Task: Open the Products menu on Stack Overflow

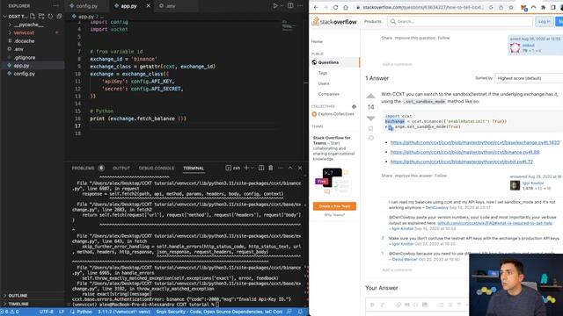Action: point(373,21)
